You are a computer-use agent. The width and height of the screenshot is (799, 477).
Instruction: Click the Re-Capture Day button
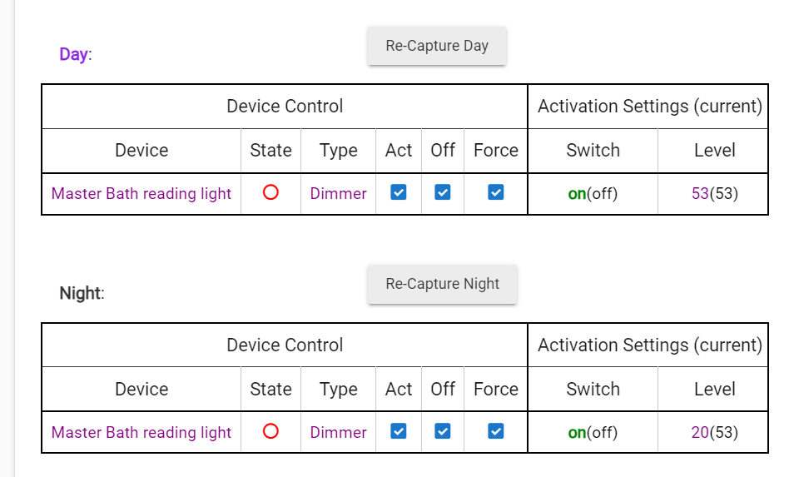437,46
